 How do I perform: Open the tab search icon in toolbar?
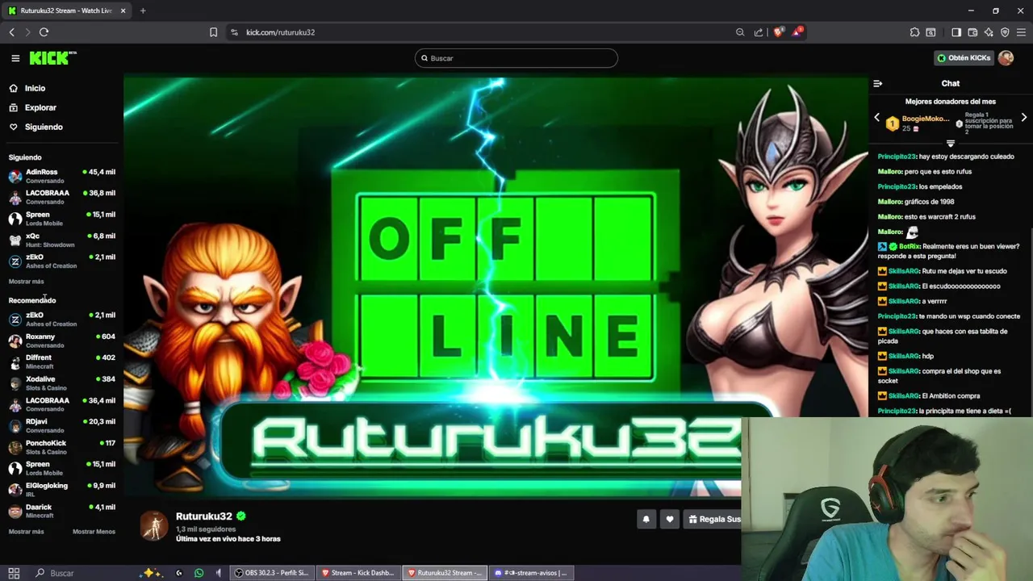click(x=931, y=32)
